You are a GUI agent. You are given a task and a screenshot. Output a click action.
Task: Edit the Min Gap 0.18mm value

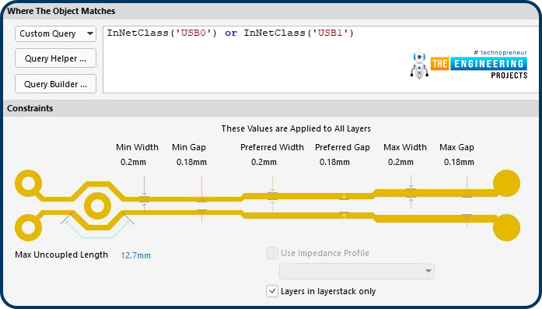[x=191, y=162]
